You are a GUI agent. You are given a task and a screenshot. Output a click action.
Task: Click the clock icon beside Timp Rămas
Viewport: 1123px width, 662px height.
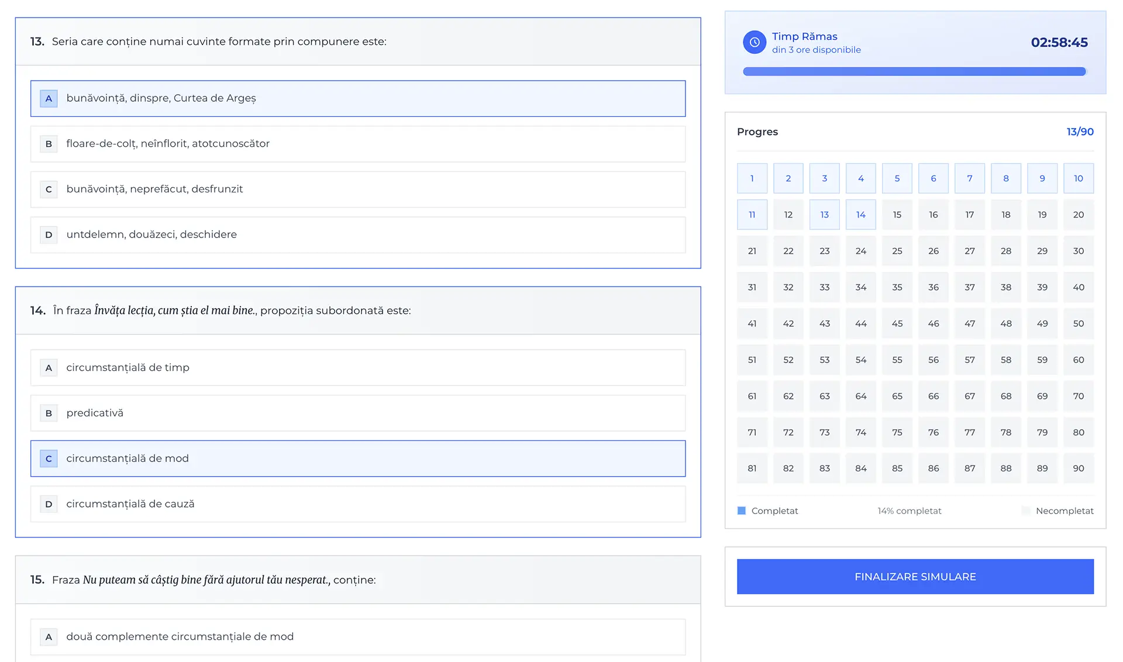click(755, 42)
